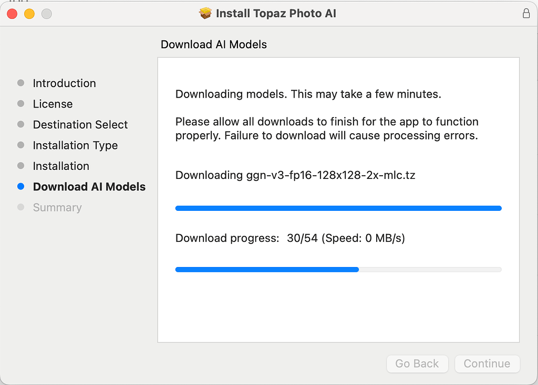This screenshot has height=385, width=538.
Task: Click the Download AI Models heading
Action: point(213,45)
